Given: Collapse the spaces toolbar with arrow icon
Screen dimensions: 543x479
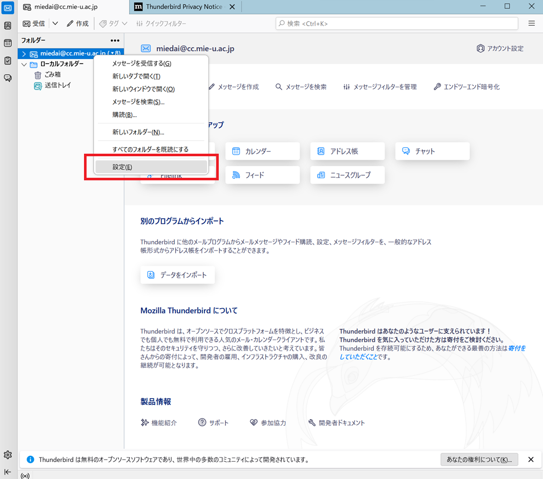Looking at the screenshot, I should pos(8,472).
